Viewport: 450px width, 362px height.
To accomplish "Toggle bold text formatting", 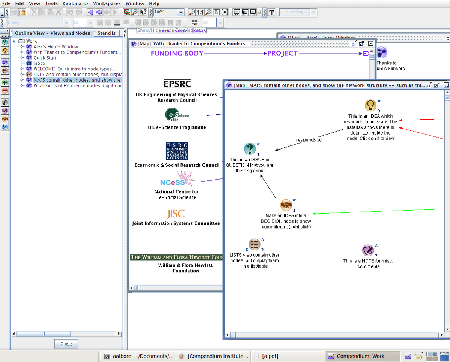I will (100, 22).
